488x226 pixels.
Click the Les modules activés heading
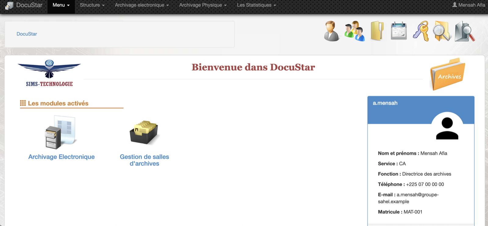(x=58, y=103)
